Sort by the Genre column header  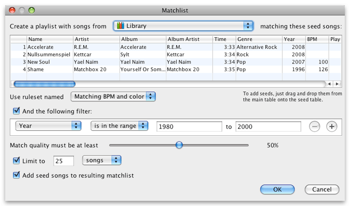tap(259, 39)
